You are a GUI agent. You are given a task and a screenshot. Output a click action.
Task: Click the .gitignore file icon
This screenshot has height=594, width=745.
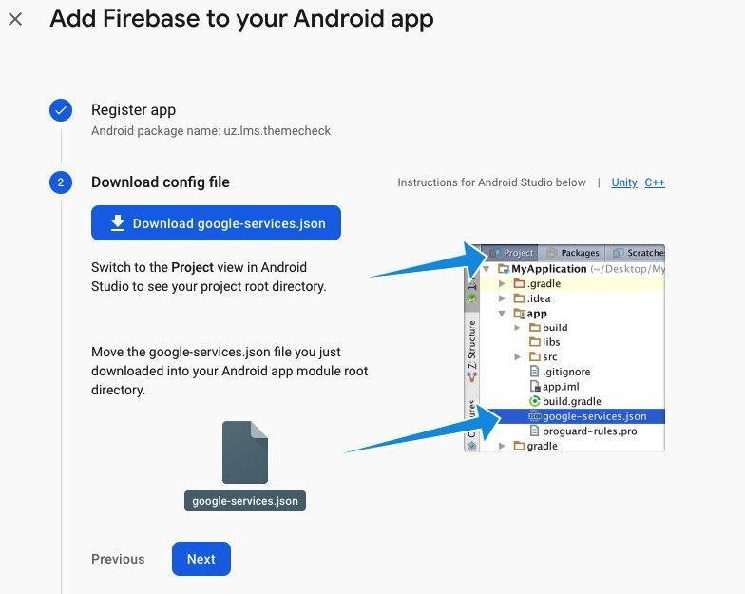(534, 372)
